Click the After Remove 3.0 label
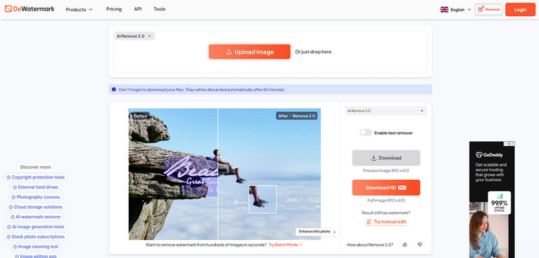The height and width of the screenshot is (258, 539). pyautogui.click(x=296, y=116)
